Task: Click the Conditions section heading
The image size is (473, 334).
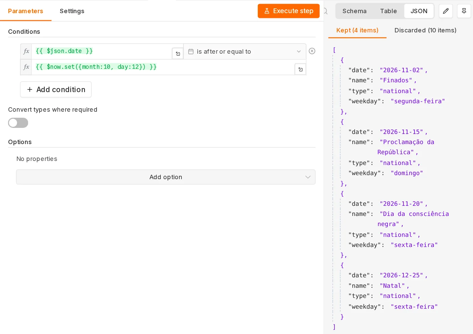Action: pos(24,32)
